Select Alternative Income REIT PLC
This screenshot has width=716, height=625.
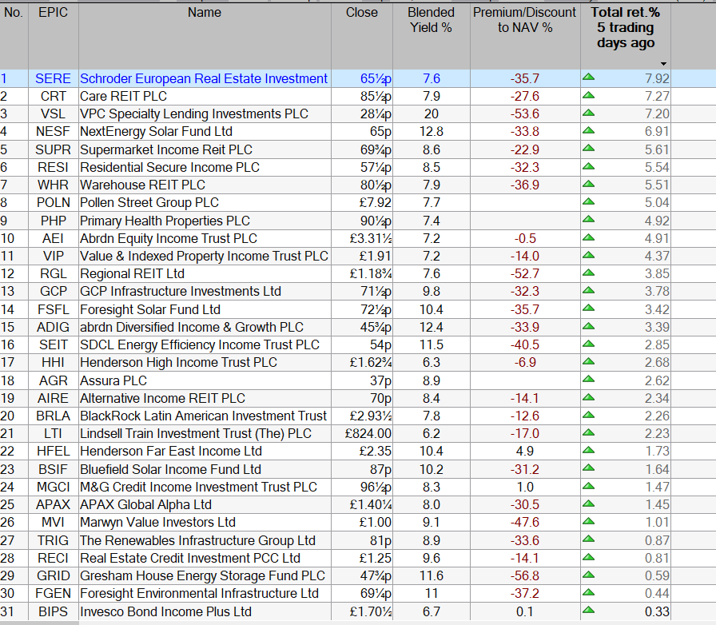coord(162,398)
